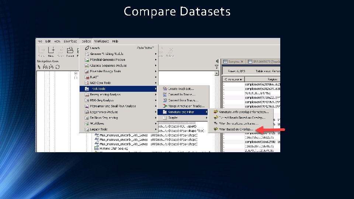354x199 pixels.
Task: Click the BLAST menu entry icon
Action: click(x=87, y=77)
